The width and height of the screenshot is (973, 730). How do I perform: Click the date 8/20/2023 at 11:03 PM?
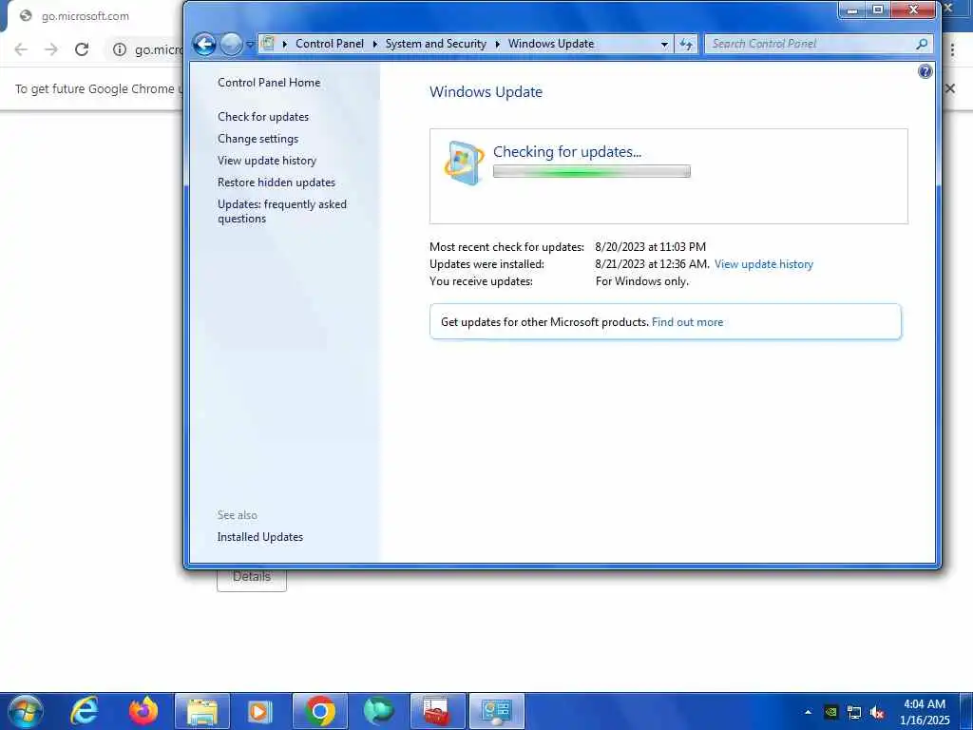point(650,247)
